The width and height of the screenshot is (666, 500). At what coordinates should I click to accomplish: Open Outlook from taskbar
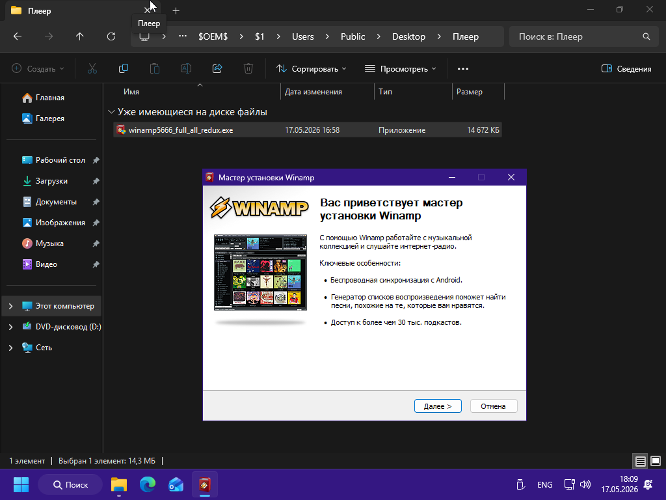[x=176, y=484]
